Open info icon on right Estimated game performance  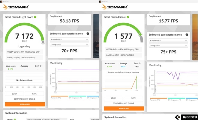(x=187, y=35)
